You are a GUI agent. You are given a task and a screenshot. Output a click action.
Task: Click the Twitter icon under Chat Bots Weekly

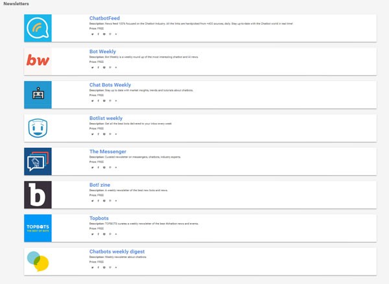pos(92,101)
